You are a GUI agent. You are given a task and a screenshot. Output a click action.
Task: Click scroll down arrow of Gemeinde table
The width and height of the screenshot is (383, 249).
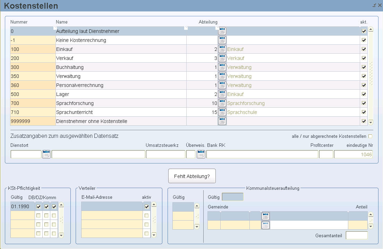(x=371, y=226)
